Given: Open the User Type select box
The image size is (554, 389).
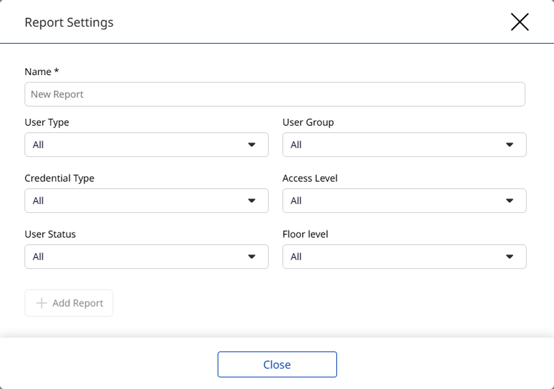Looking at the screenshot, I should pyautogui.click(x=136, y=145).
